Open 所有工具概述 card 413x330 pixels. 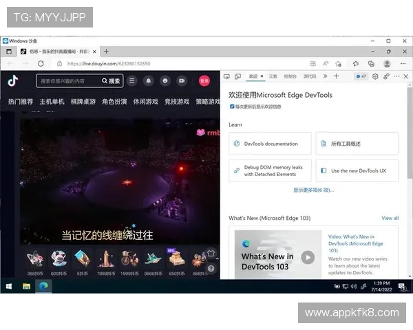[357, 144]
